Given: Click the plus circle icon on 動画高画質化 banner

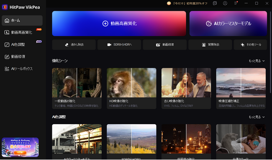Looking at the screenshot, I should point(105,23).
